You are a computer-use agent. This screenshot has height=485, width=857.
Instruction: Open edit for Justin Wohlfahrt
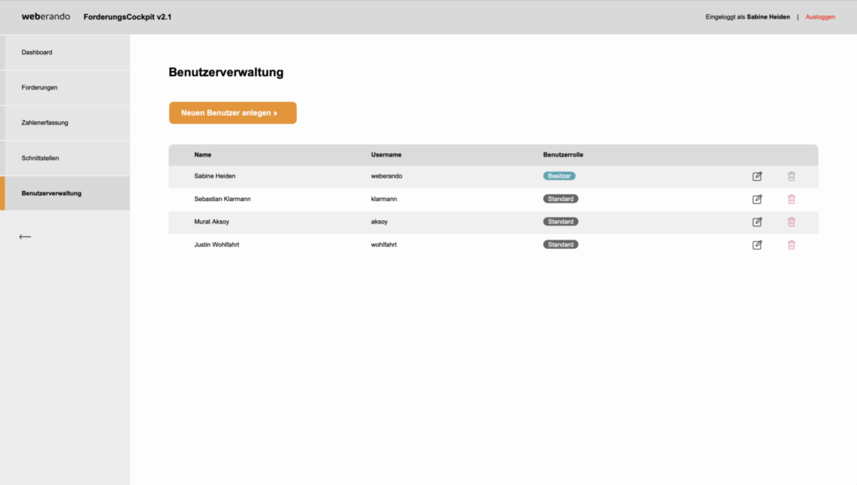tap(757, 245)
